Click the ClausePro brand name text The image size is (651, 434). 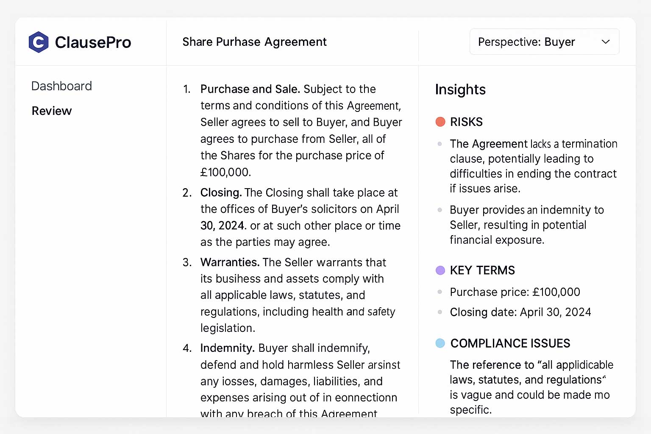93,42
